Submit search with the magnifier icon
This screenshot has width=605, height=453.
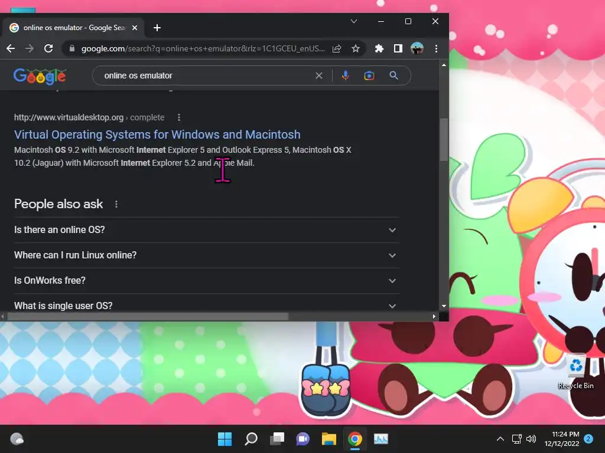tap(393, 75)
